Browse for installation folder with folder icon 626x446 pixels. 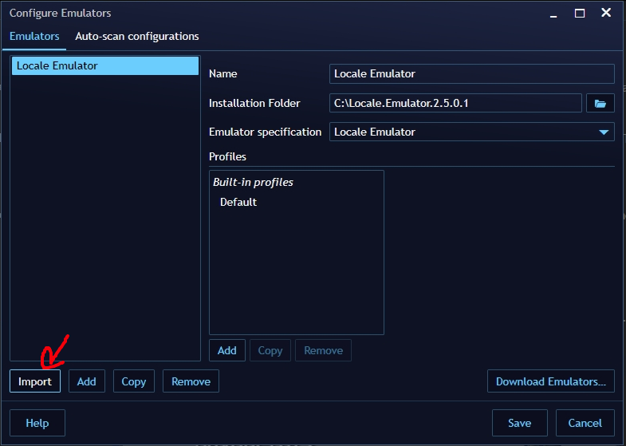point(600,103)
